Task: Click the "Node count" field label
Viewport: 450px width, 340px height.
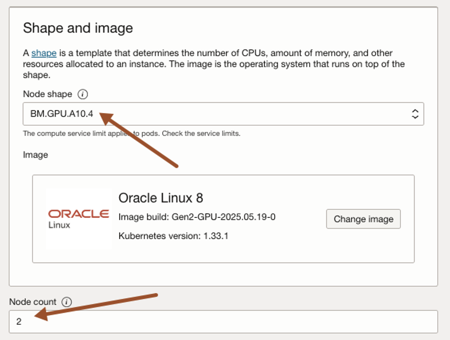Action: click(33, 302)
